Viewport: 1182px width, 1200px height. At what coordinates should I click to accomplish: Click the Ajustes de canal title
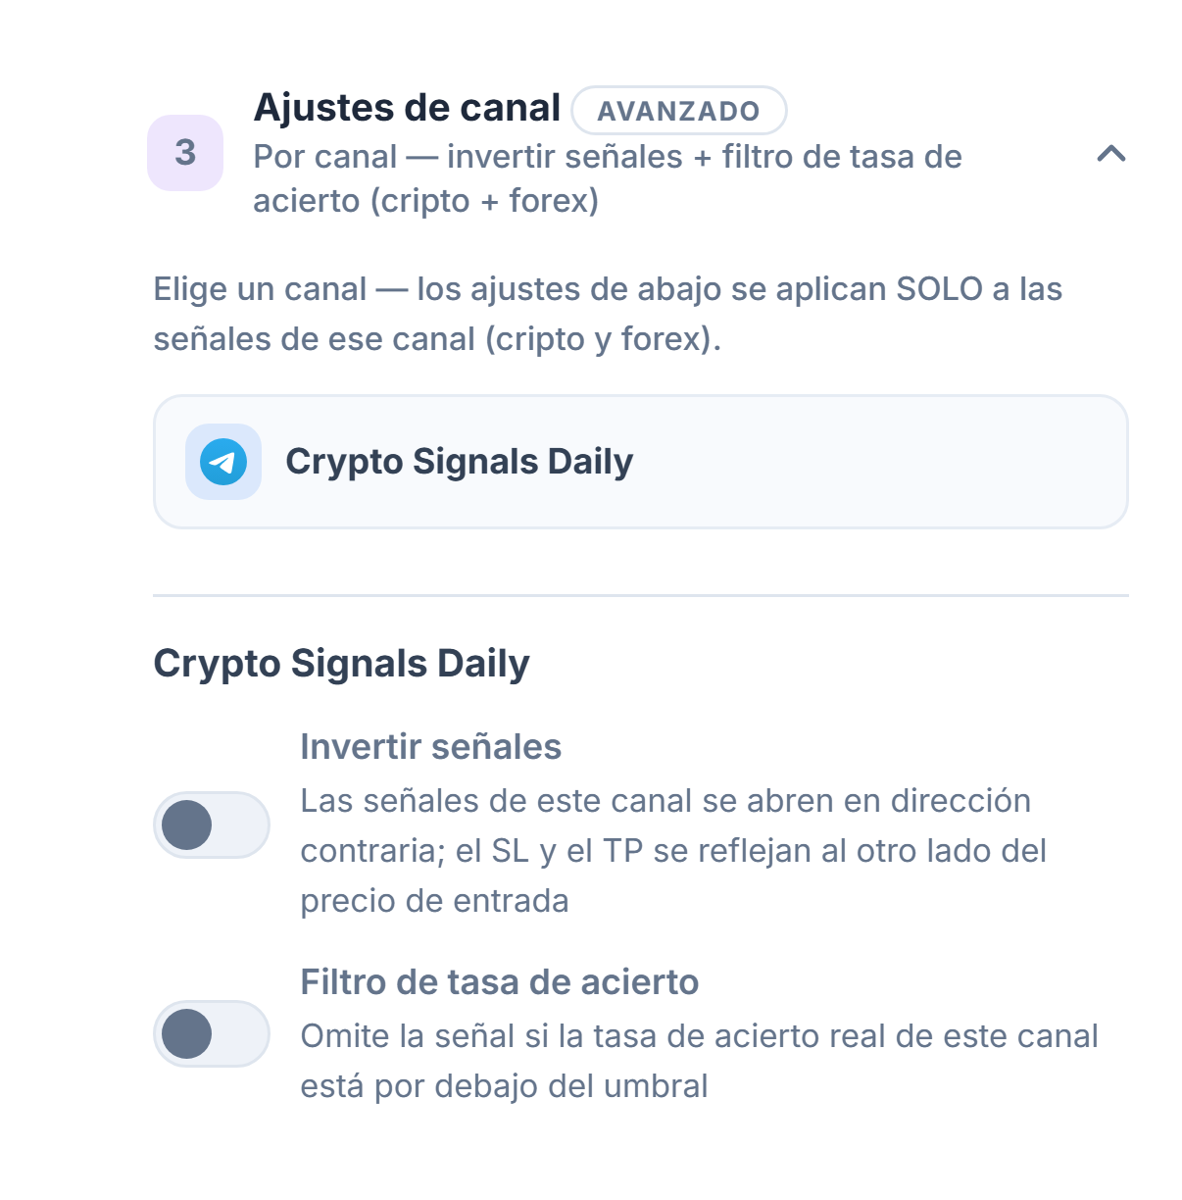407,108
